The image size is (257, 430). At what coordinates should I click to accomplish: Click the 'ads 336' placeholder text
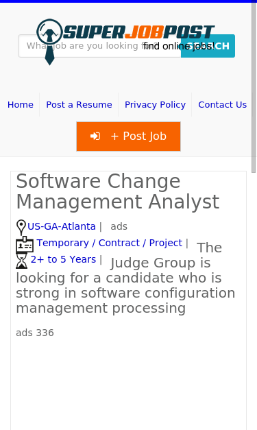(x=35, y=333)
